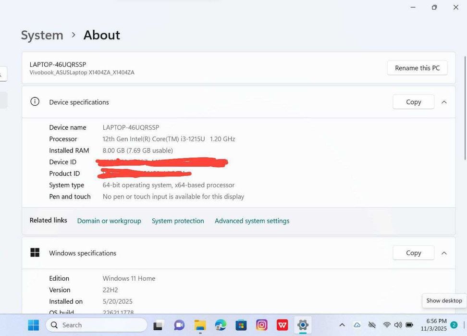Click the Pen and touch value text
467x336 pixels.
pos(173,197)
